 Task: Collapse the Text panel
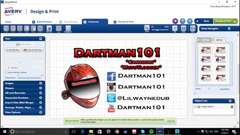[x=40, y=39]
